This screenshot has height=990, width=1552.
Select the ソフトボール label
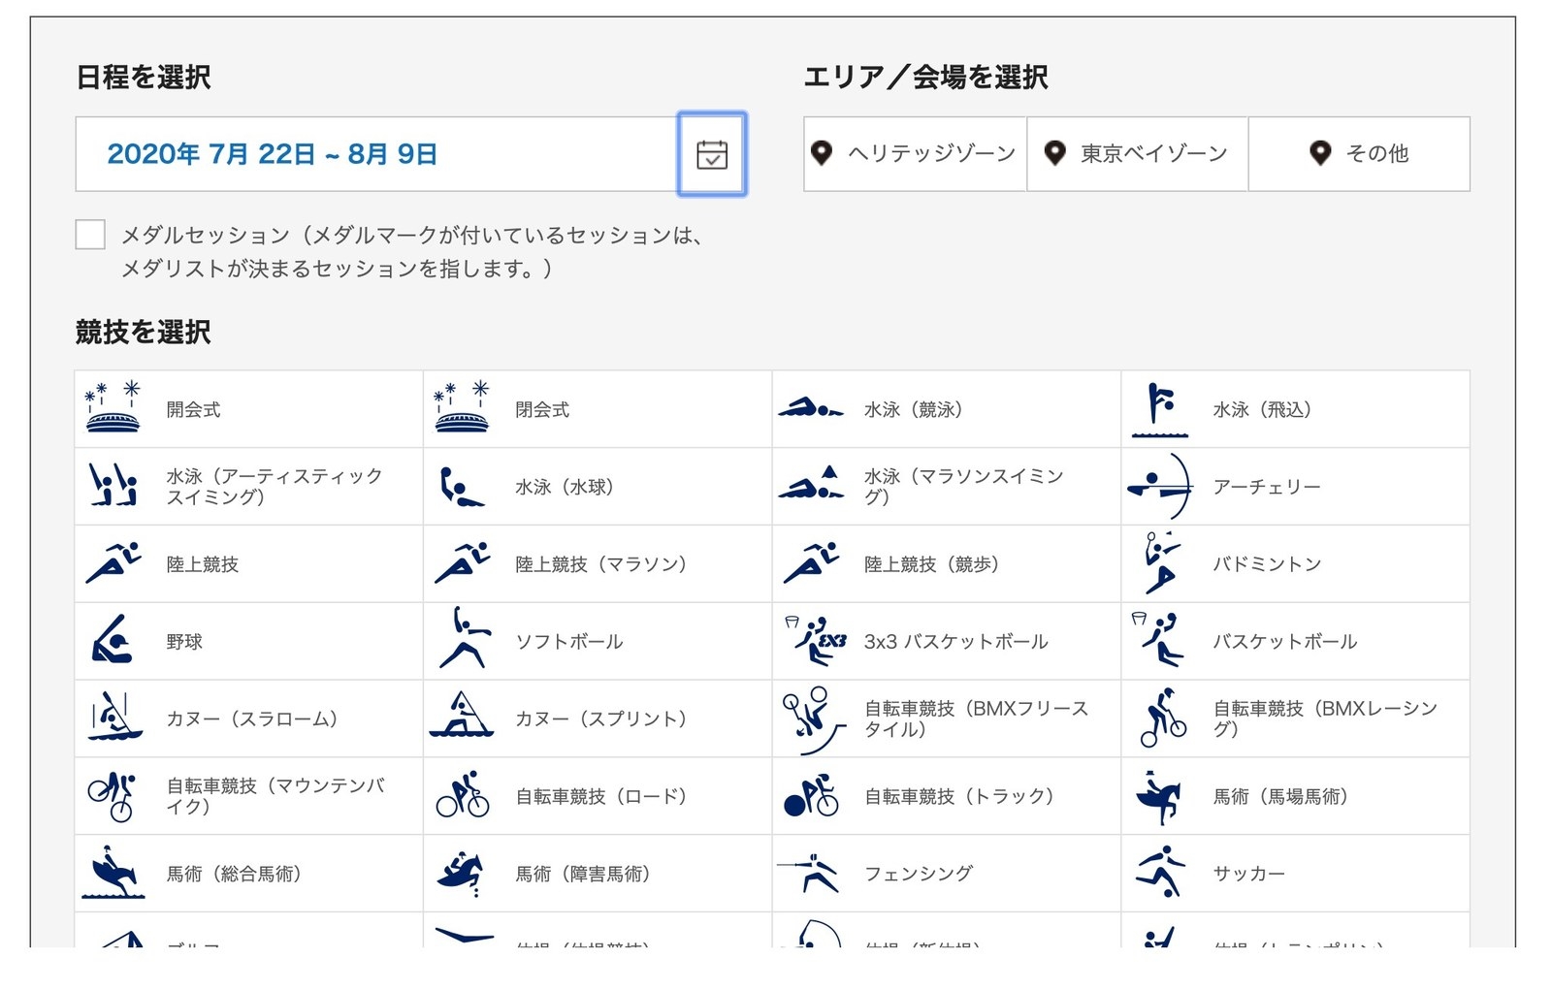(569, 642)
